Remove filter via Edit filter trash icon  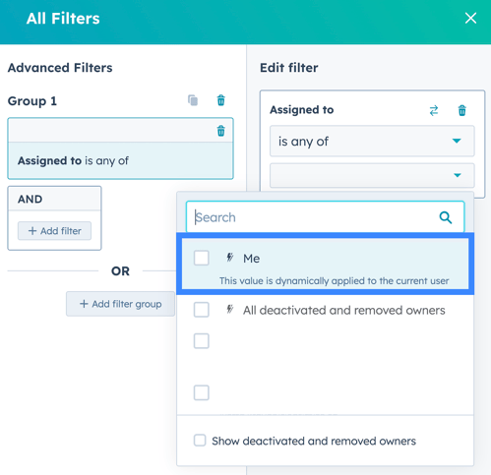pos(461,110)
